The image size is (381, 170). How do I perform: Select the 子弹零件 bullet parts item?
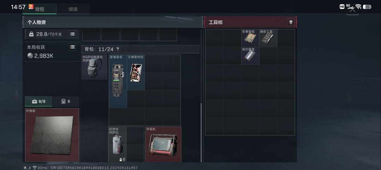point(136,73)
